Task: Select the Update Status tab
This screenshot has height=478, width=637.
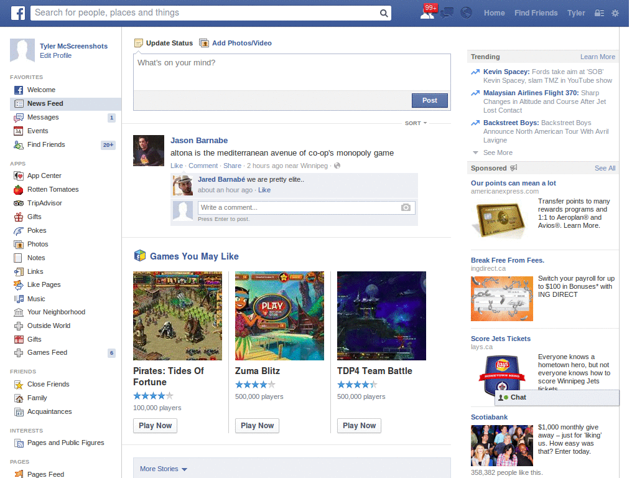Action: tap(164, 43)
